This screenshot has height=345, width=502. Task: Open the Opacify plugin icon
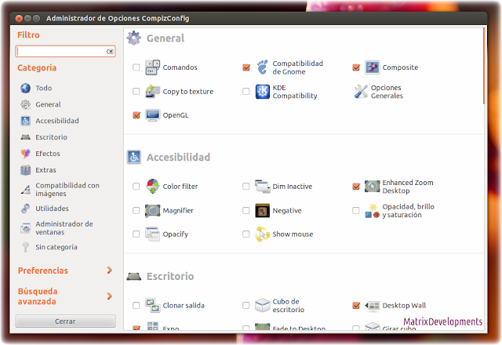coord(152,234)
